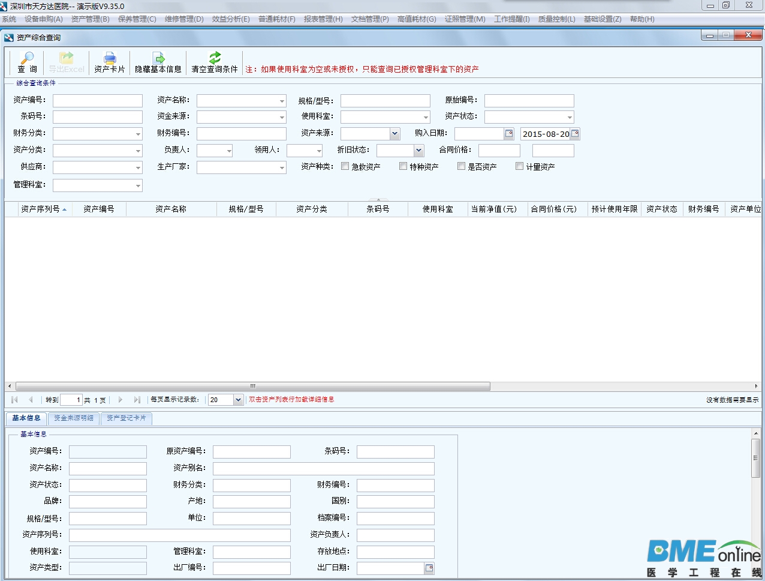Image resolution: width=765 pixels, height=581 pixels.
Task: Go to the next page arrow in pager
Action: [x=121, y=400]
